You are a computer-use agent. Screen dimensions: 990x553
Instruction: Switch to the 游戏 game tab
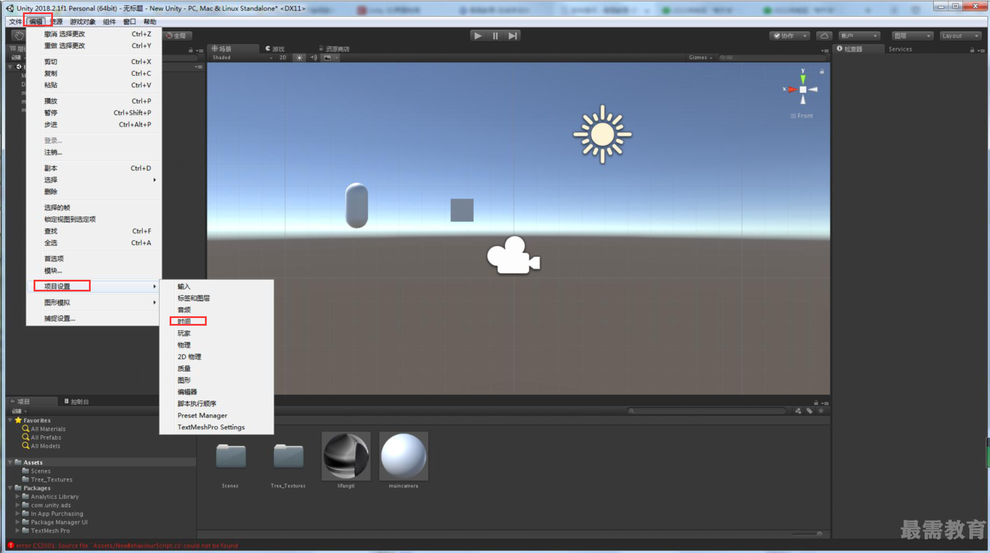click(275, 49)
